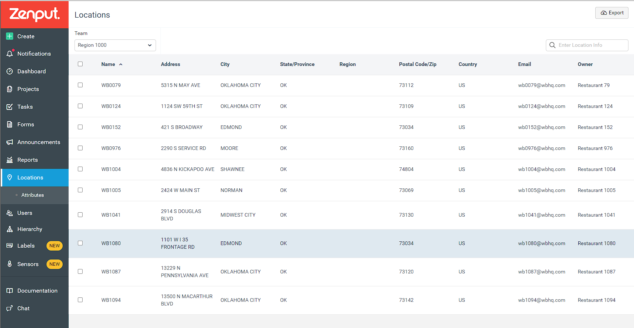The image size is (634, 328).
Task: Sort by Name column arrow
Action: tap(121, 64)
